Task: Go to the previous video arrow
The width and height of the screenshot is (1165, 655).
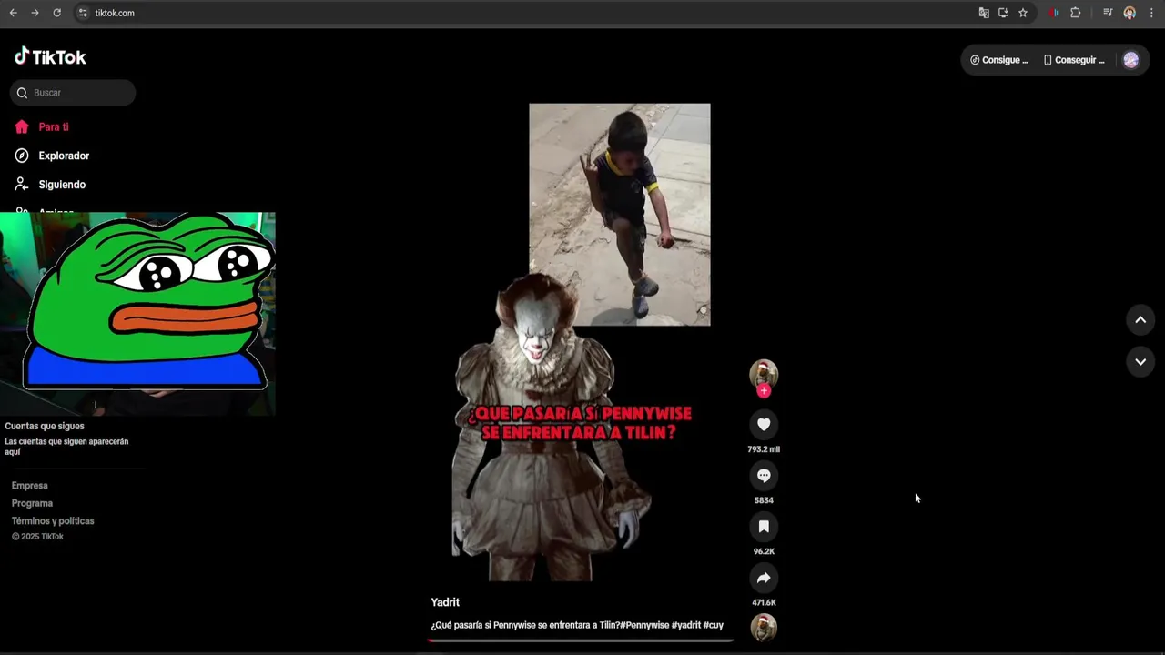Action: 1140,320
